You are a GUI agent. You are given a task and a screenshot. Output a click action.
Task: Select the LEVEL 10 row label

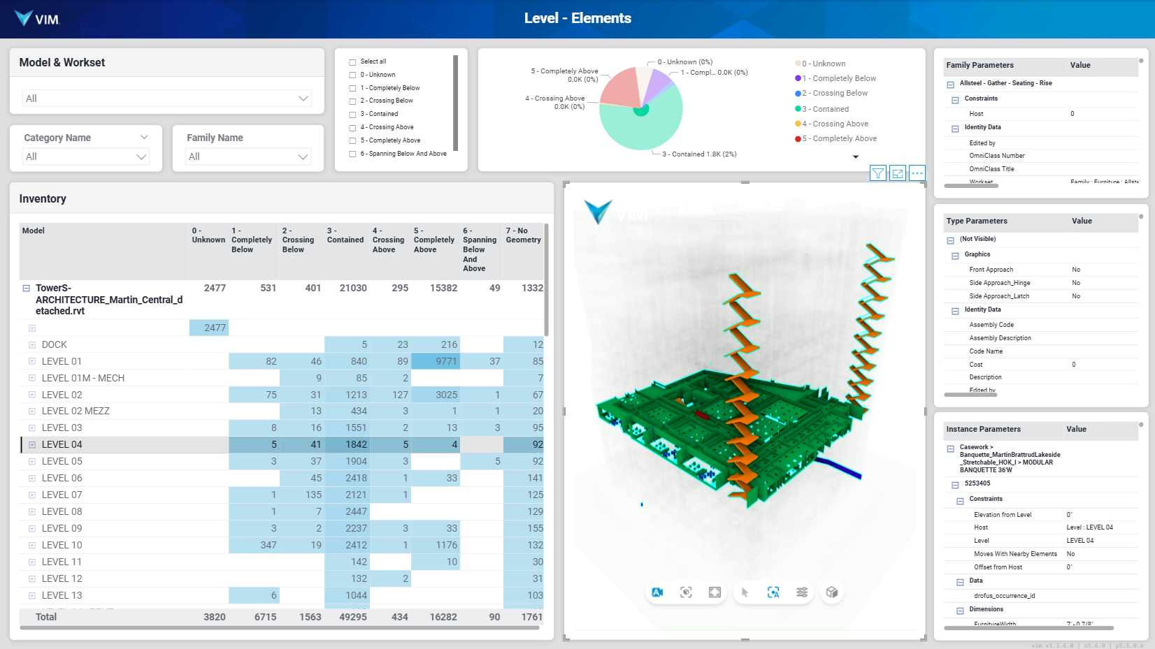[x=62, y=545]
